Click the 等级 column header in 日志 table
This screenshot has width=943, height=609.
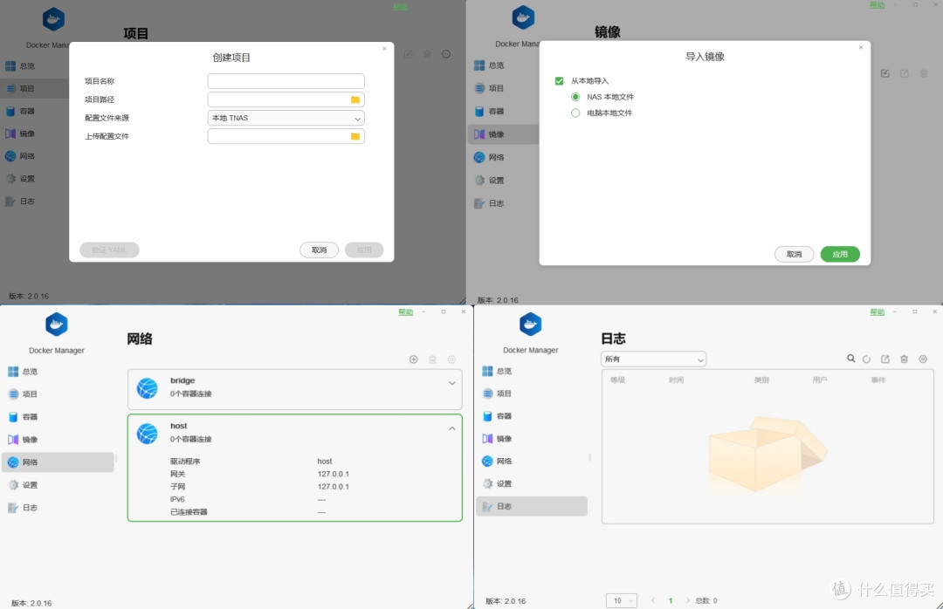617,380
